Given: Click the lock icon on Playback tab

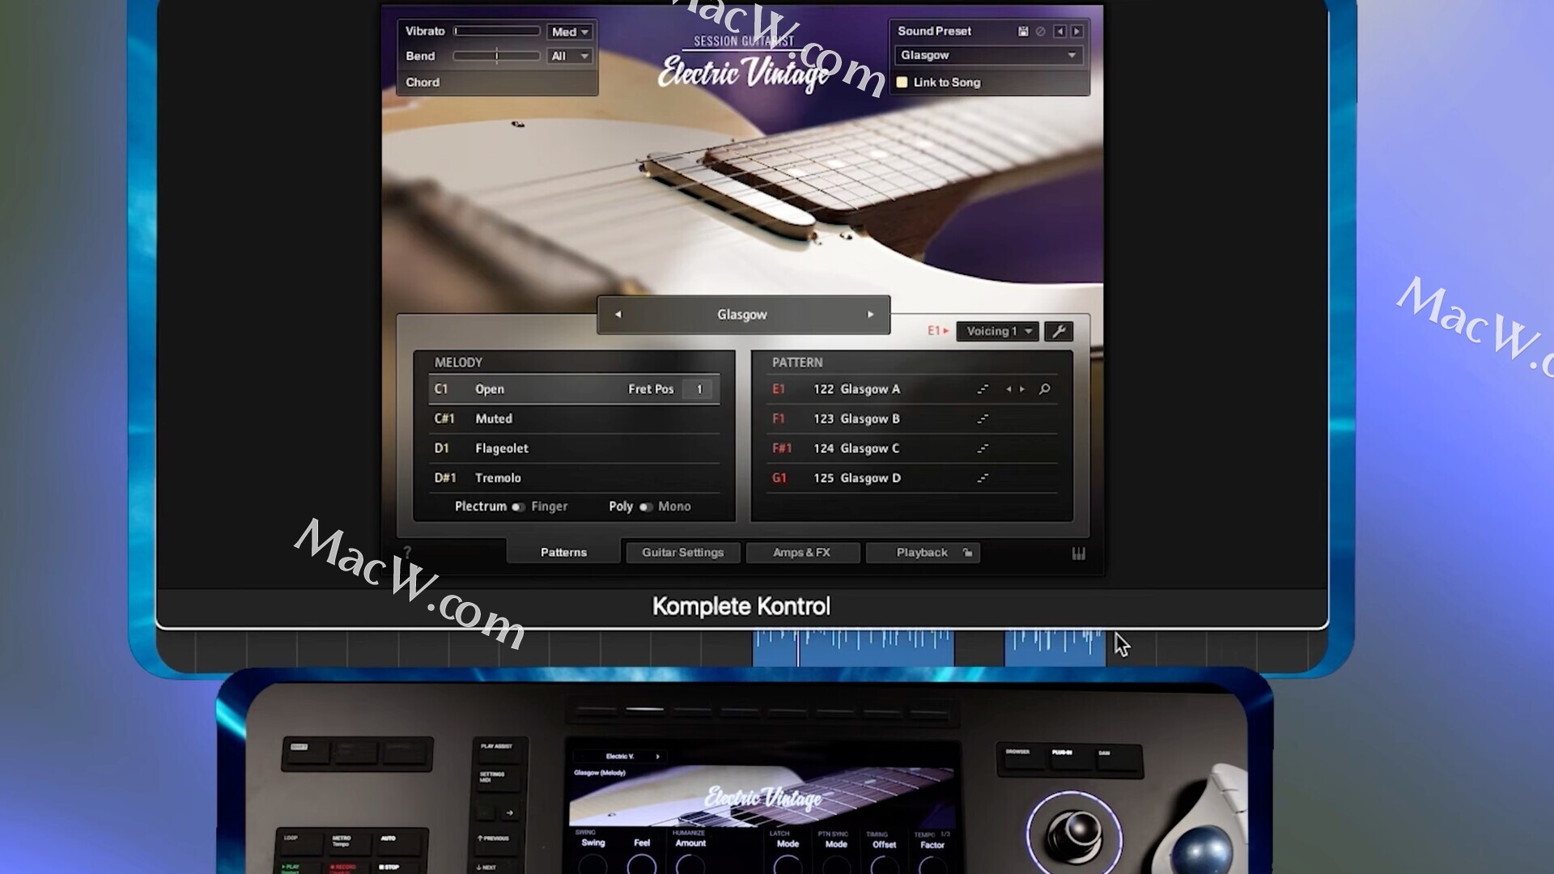Looking at the screenshot, I should pyautogui.click(x=967, y=553).
